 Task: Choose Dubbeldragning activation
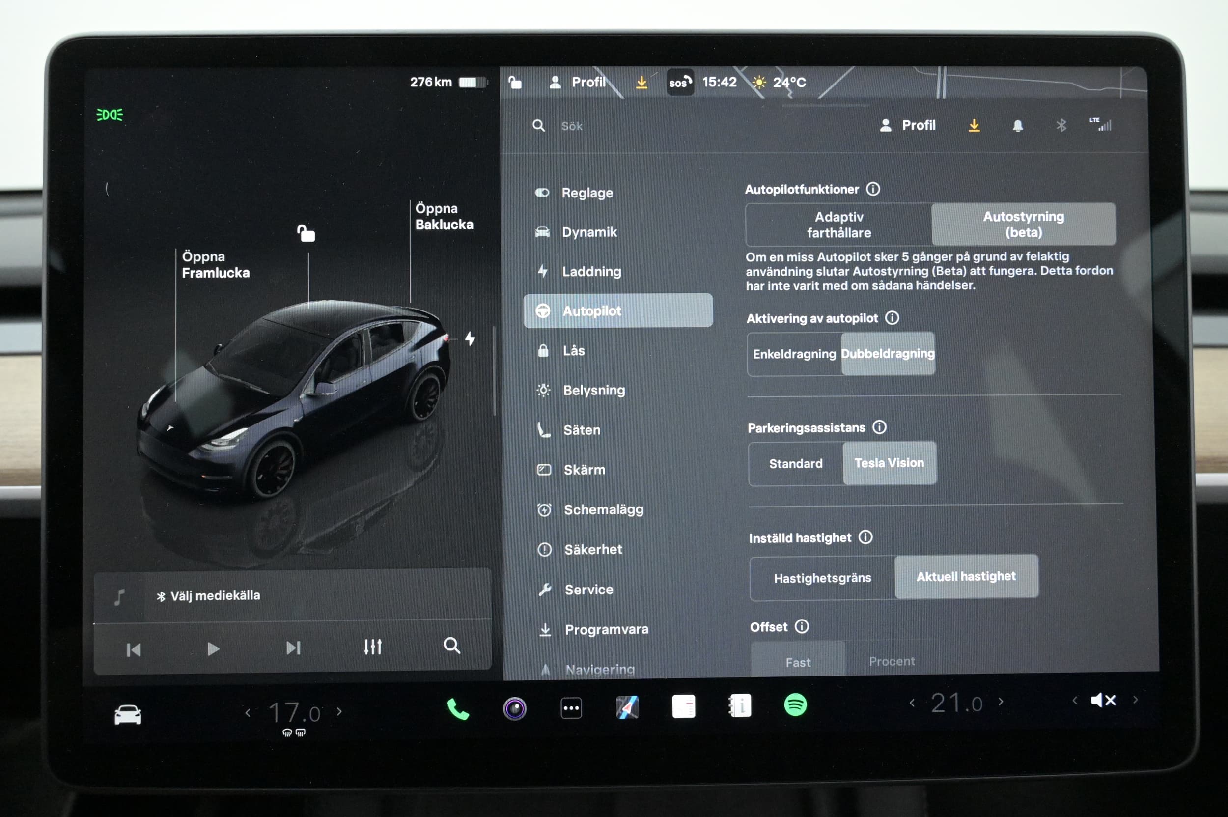[x=888, y=353]
